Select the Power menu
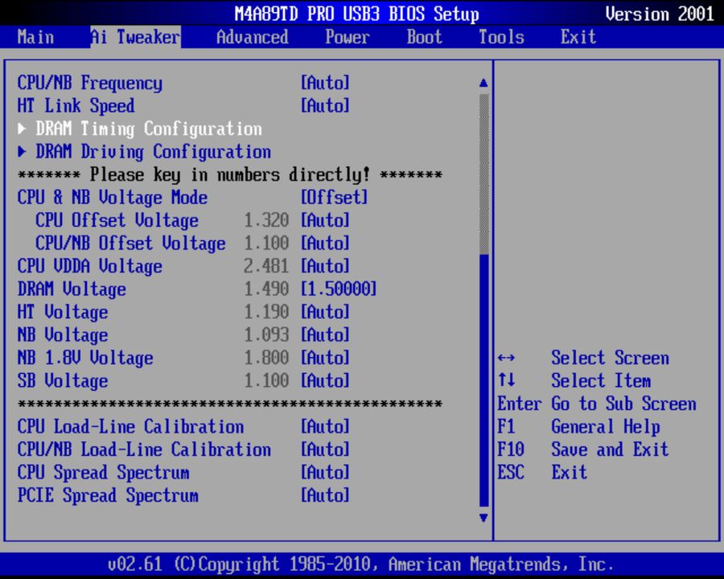The width and height of the screenshot is (724, 579). [347, 37]
